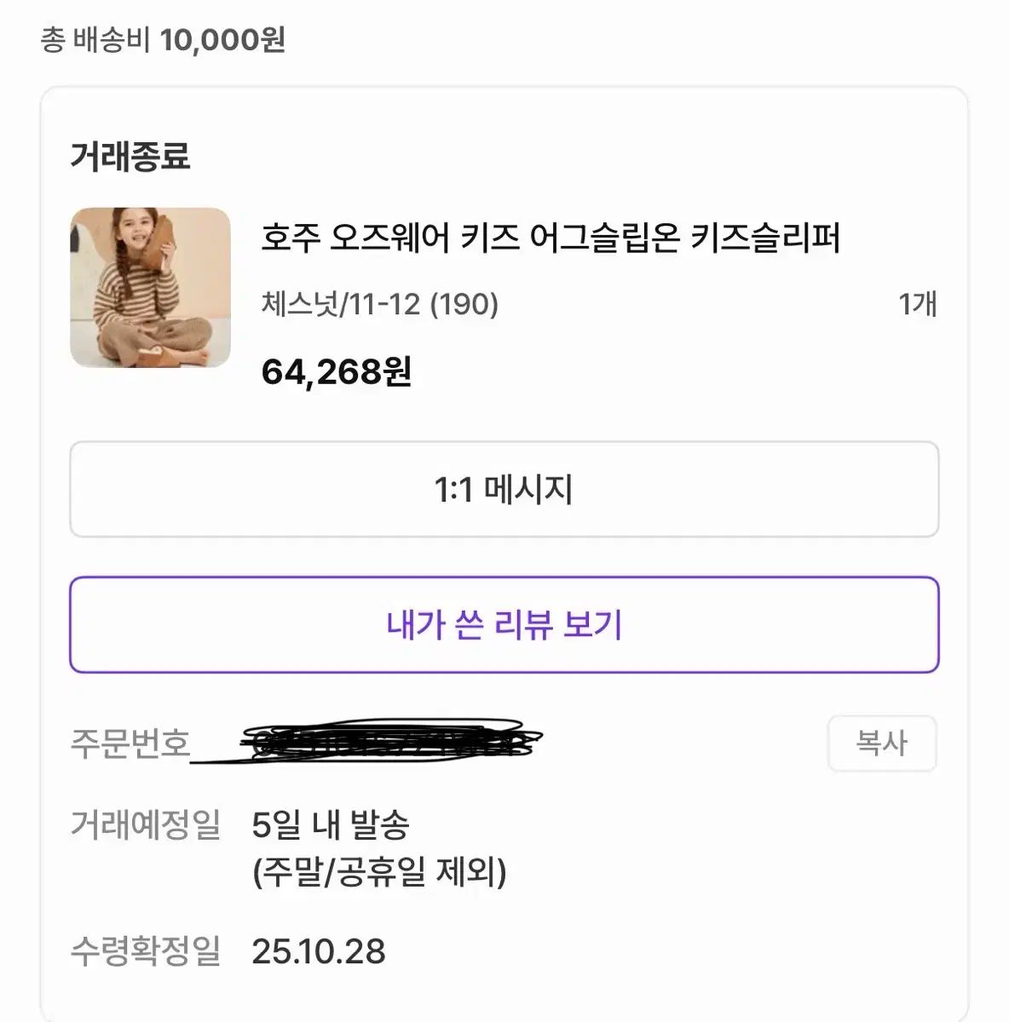Click the 수령확정일 label
This screenshot has width=1009, height=1022.
click(x=145, y=951)
